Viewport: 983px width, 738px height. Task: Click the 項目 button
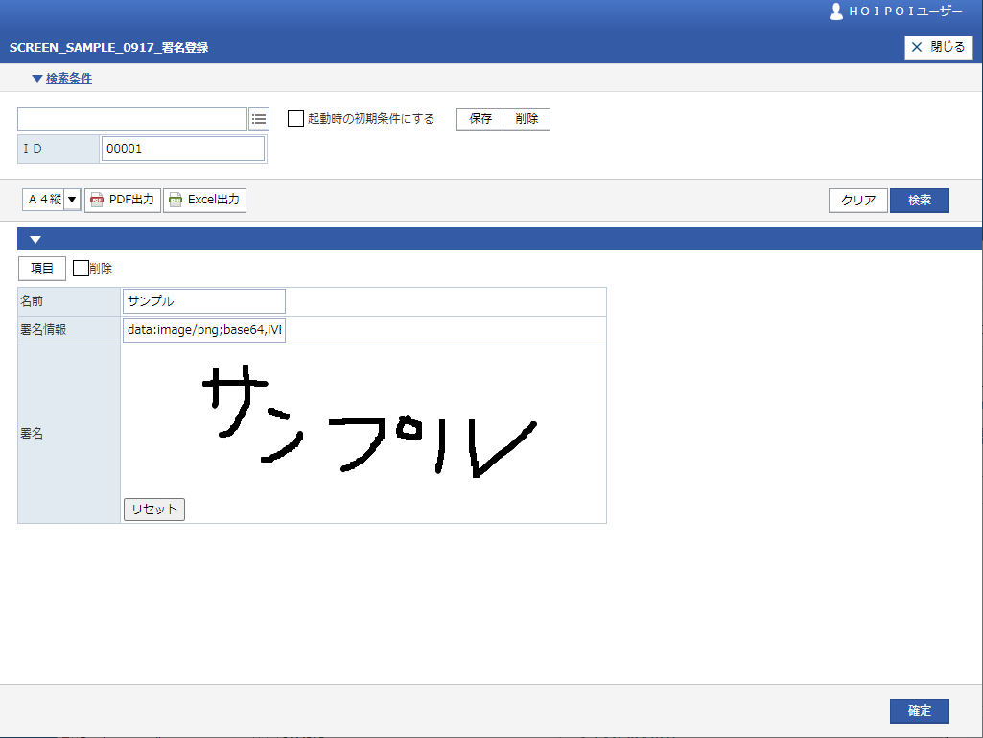point(41,269)
